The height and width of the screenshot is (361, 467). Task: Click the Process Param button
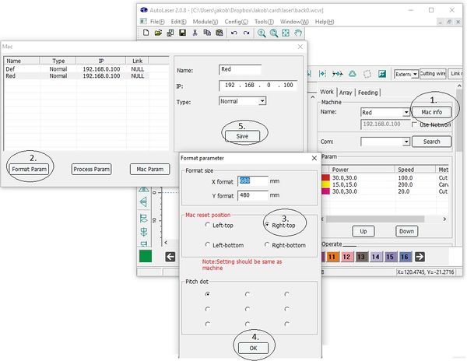pos(91,169)
